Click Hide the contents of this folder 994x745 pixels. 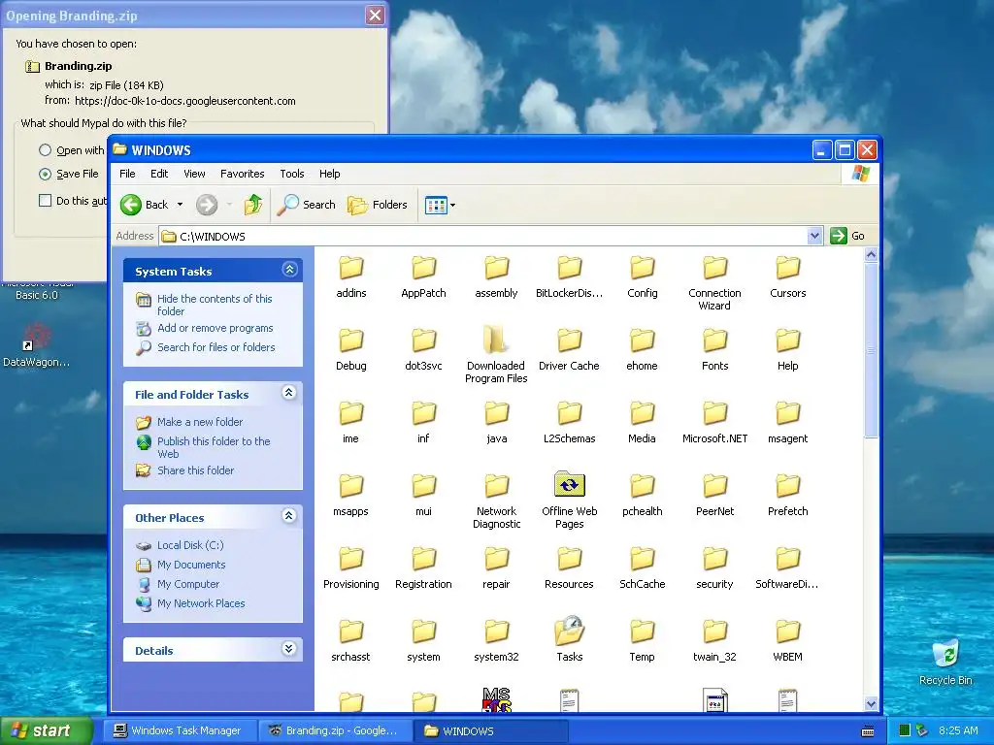click(215, 305)
